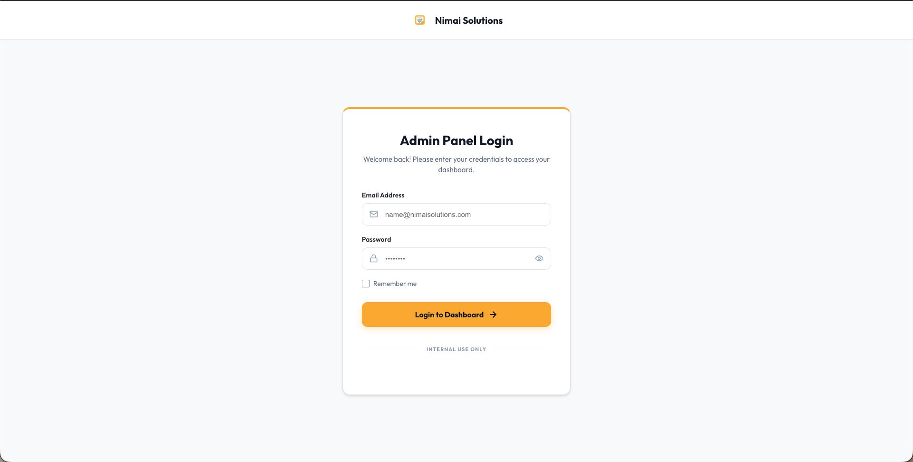Screen dimensions: 913x462
Task: Click the Nimai Solutions logo icon
Action: 419,20
